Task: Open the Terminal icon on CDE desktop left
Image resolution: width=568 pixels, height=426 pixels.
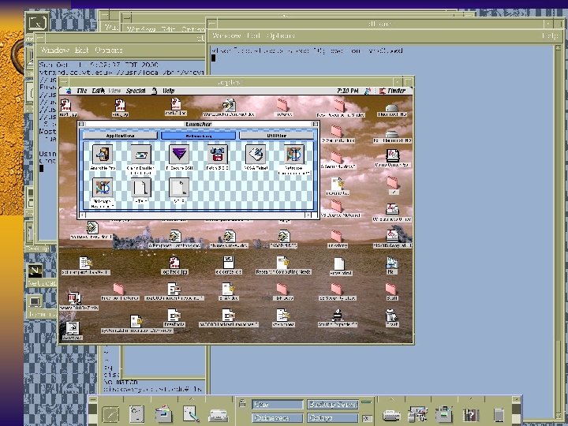Action: [x=35, y=301]
